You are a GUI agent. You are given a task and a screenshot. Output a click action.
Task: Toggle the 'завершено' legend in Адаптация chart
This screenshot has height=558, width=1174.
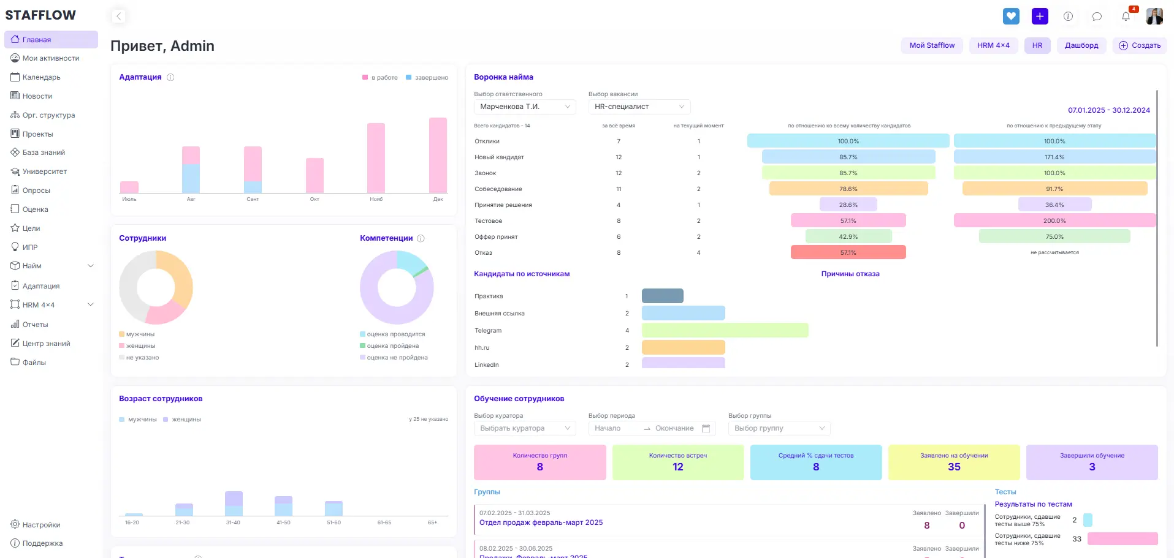[427, 78]
